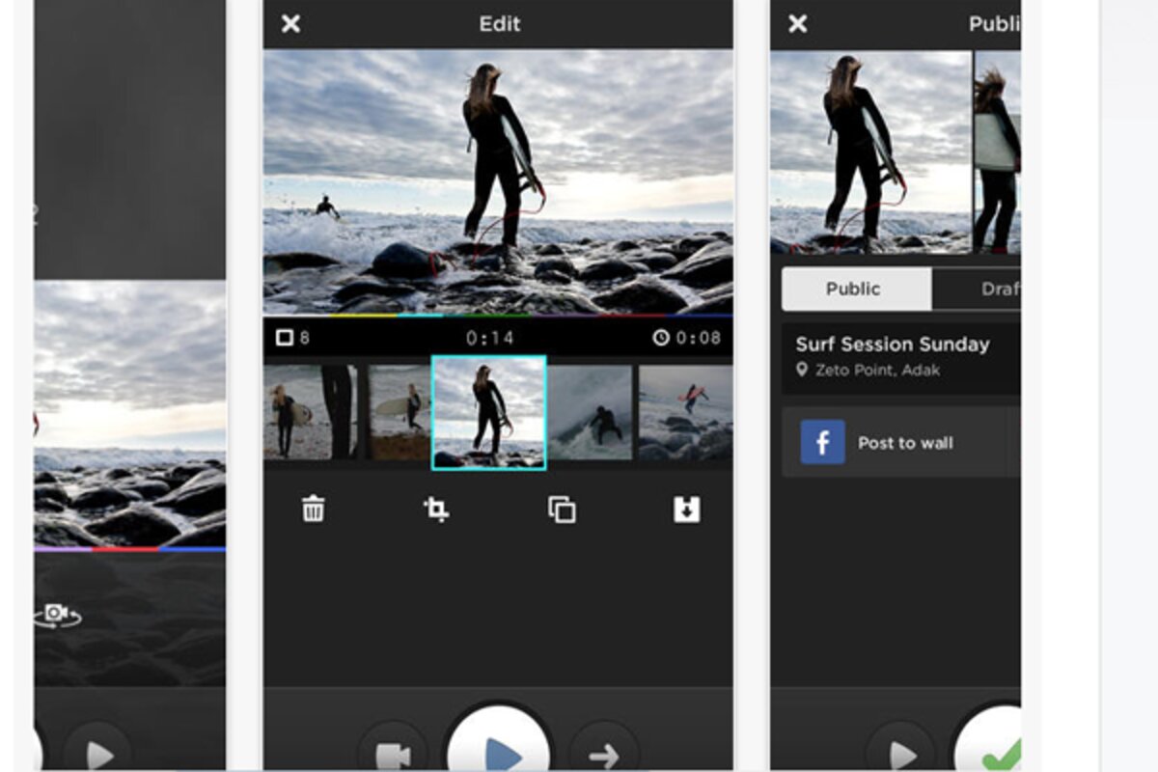The height and width of the screenshot is (772, 1158).
Task: Open the crop tool in the Edit screen
Action: 436,509
